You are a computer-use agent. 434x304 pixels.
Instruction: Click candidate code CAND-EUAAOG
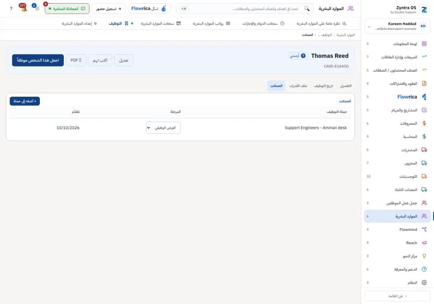tap(336, 66)
